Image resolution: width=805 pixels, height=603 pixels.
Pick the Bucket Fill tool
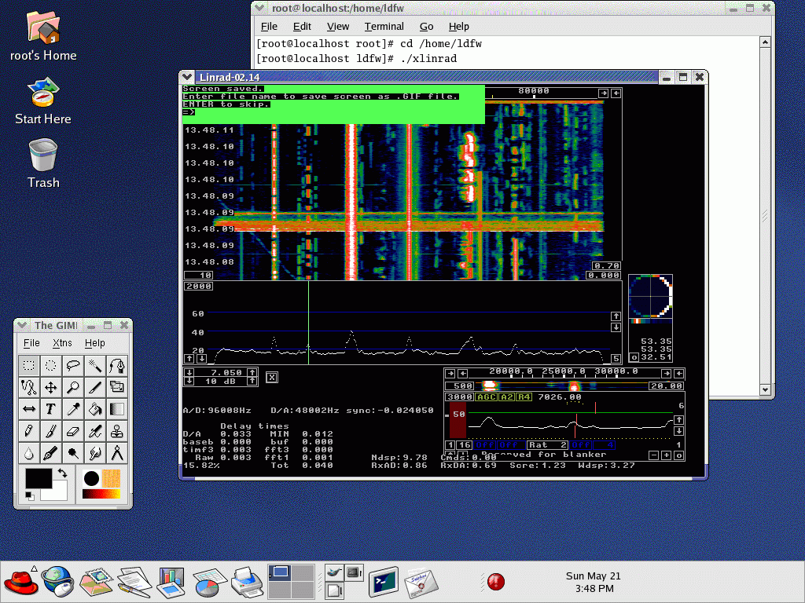[95, 409]
